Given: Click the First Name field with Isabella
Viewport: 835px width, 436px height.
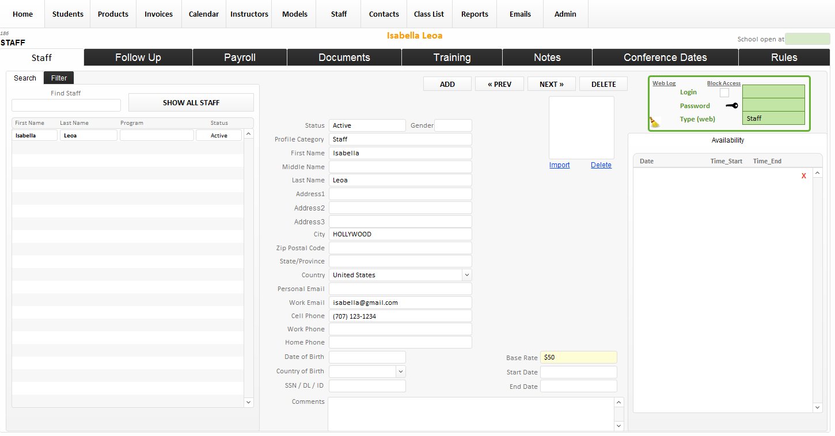Looking at the screenshot, I should point(400,153).
